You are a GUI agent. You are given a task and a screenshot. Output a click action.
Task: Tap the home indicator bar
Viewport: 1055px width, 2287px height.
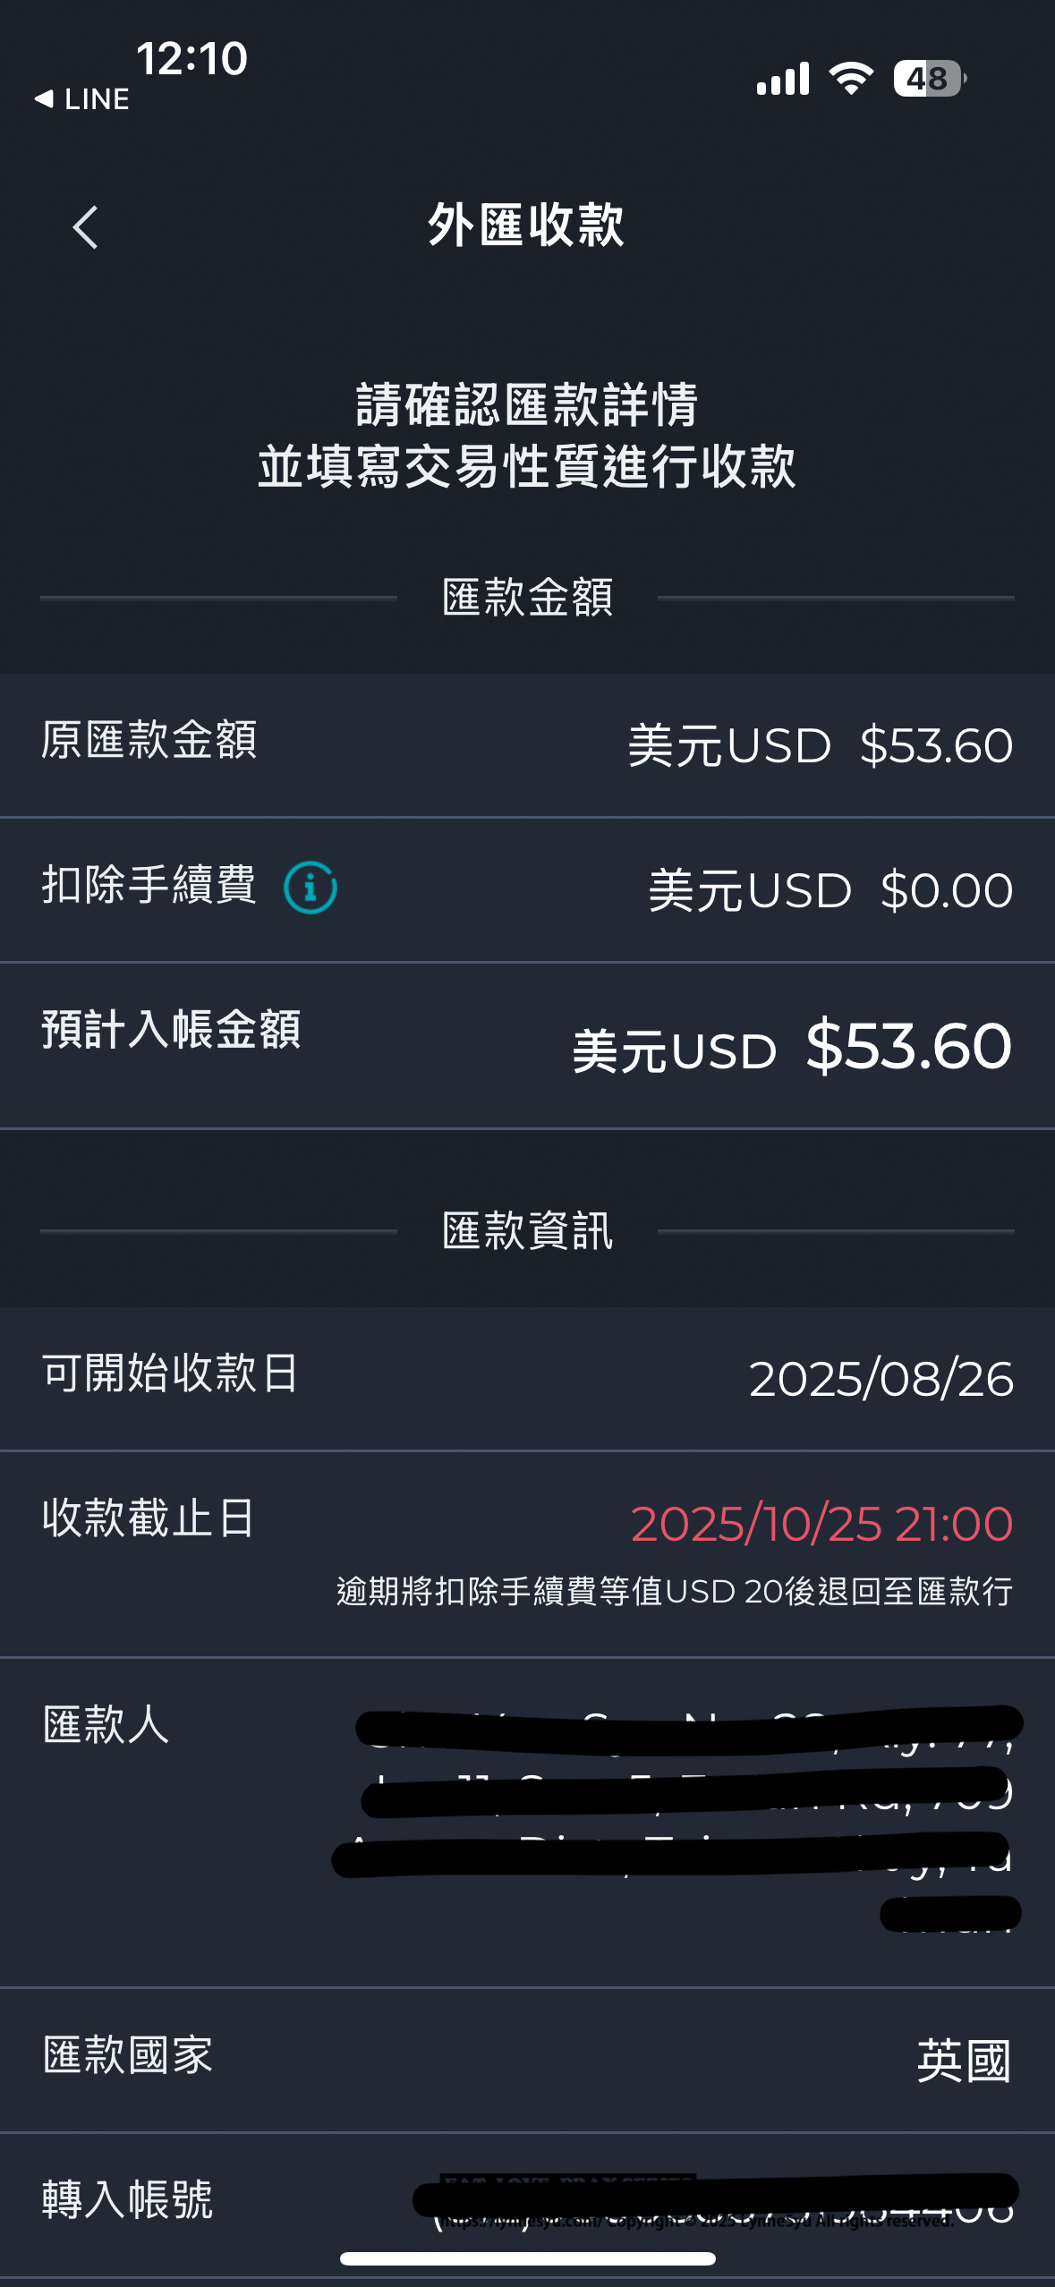pyautogui.click(x=527, y=2258)
